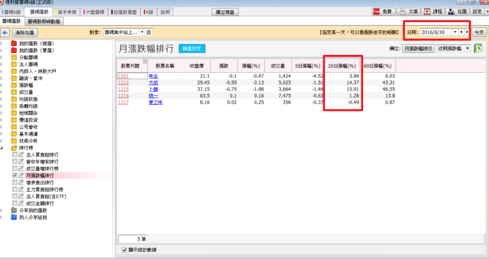
Task: Check the 法人買賣超排行 checkbox
Action: tap(15, 155)
